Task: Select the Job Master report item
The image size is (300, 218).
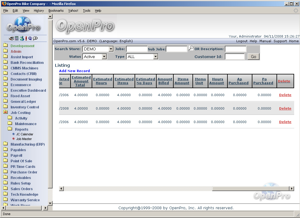Action: coord(24,139)
